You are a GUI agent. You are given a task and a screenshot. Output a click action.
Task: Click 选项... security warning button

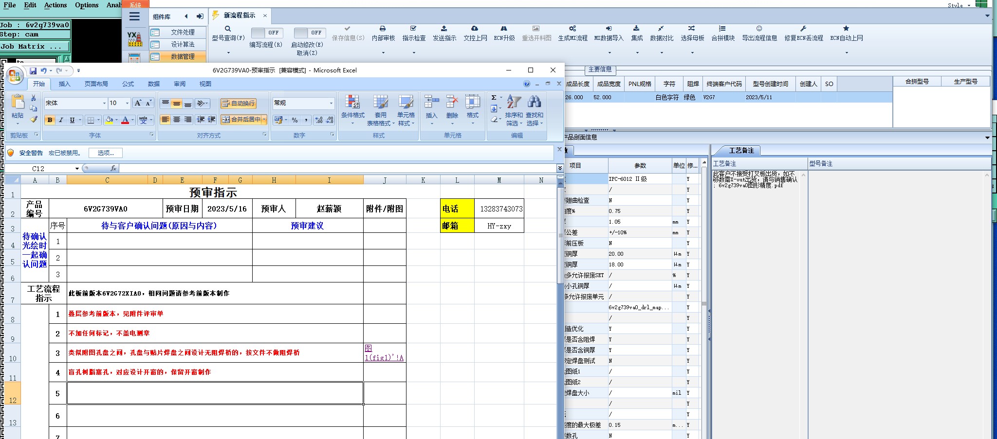coord(106,153)
